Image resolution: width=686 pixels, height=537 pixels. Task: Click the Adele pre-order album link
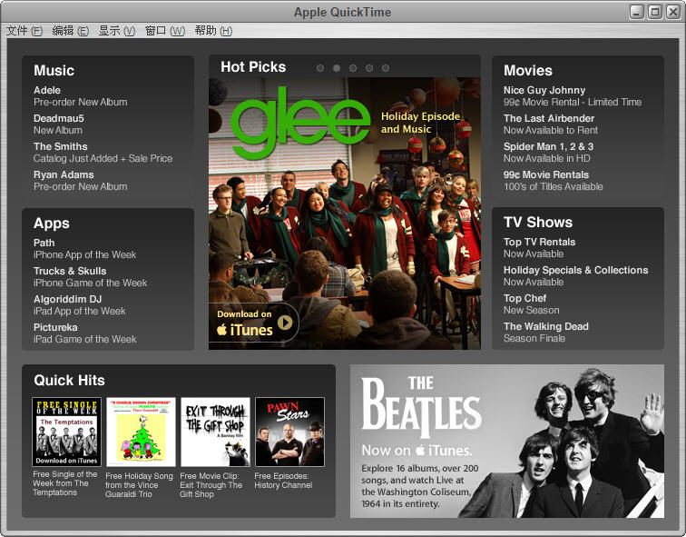coord(47,90)
